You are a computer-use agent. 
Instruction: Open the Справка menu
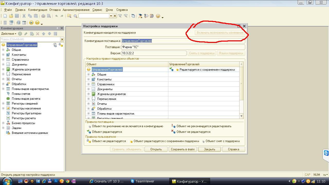[122, 10]
